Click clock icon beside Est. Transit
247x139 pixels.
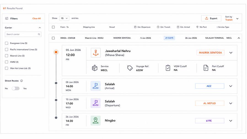(x=158, y=27)
